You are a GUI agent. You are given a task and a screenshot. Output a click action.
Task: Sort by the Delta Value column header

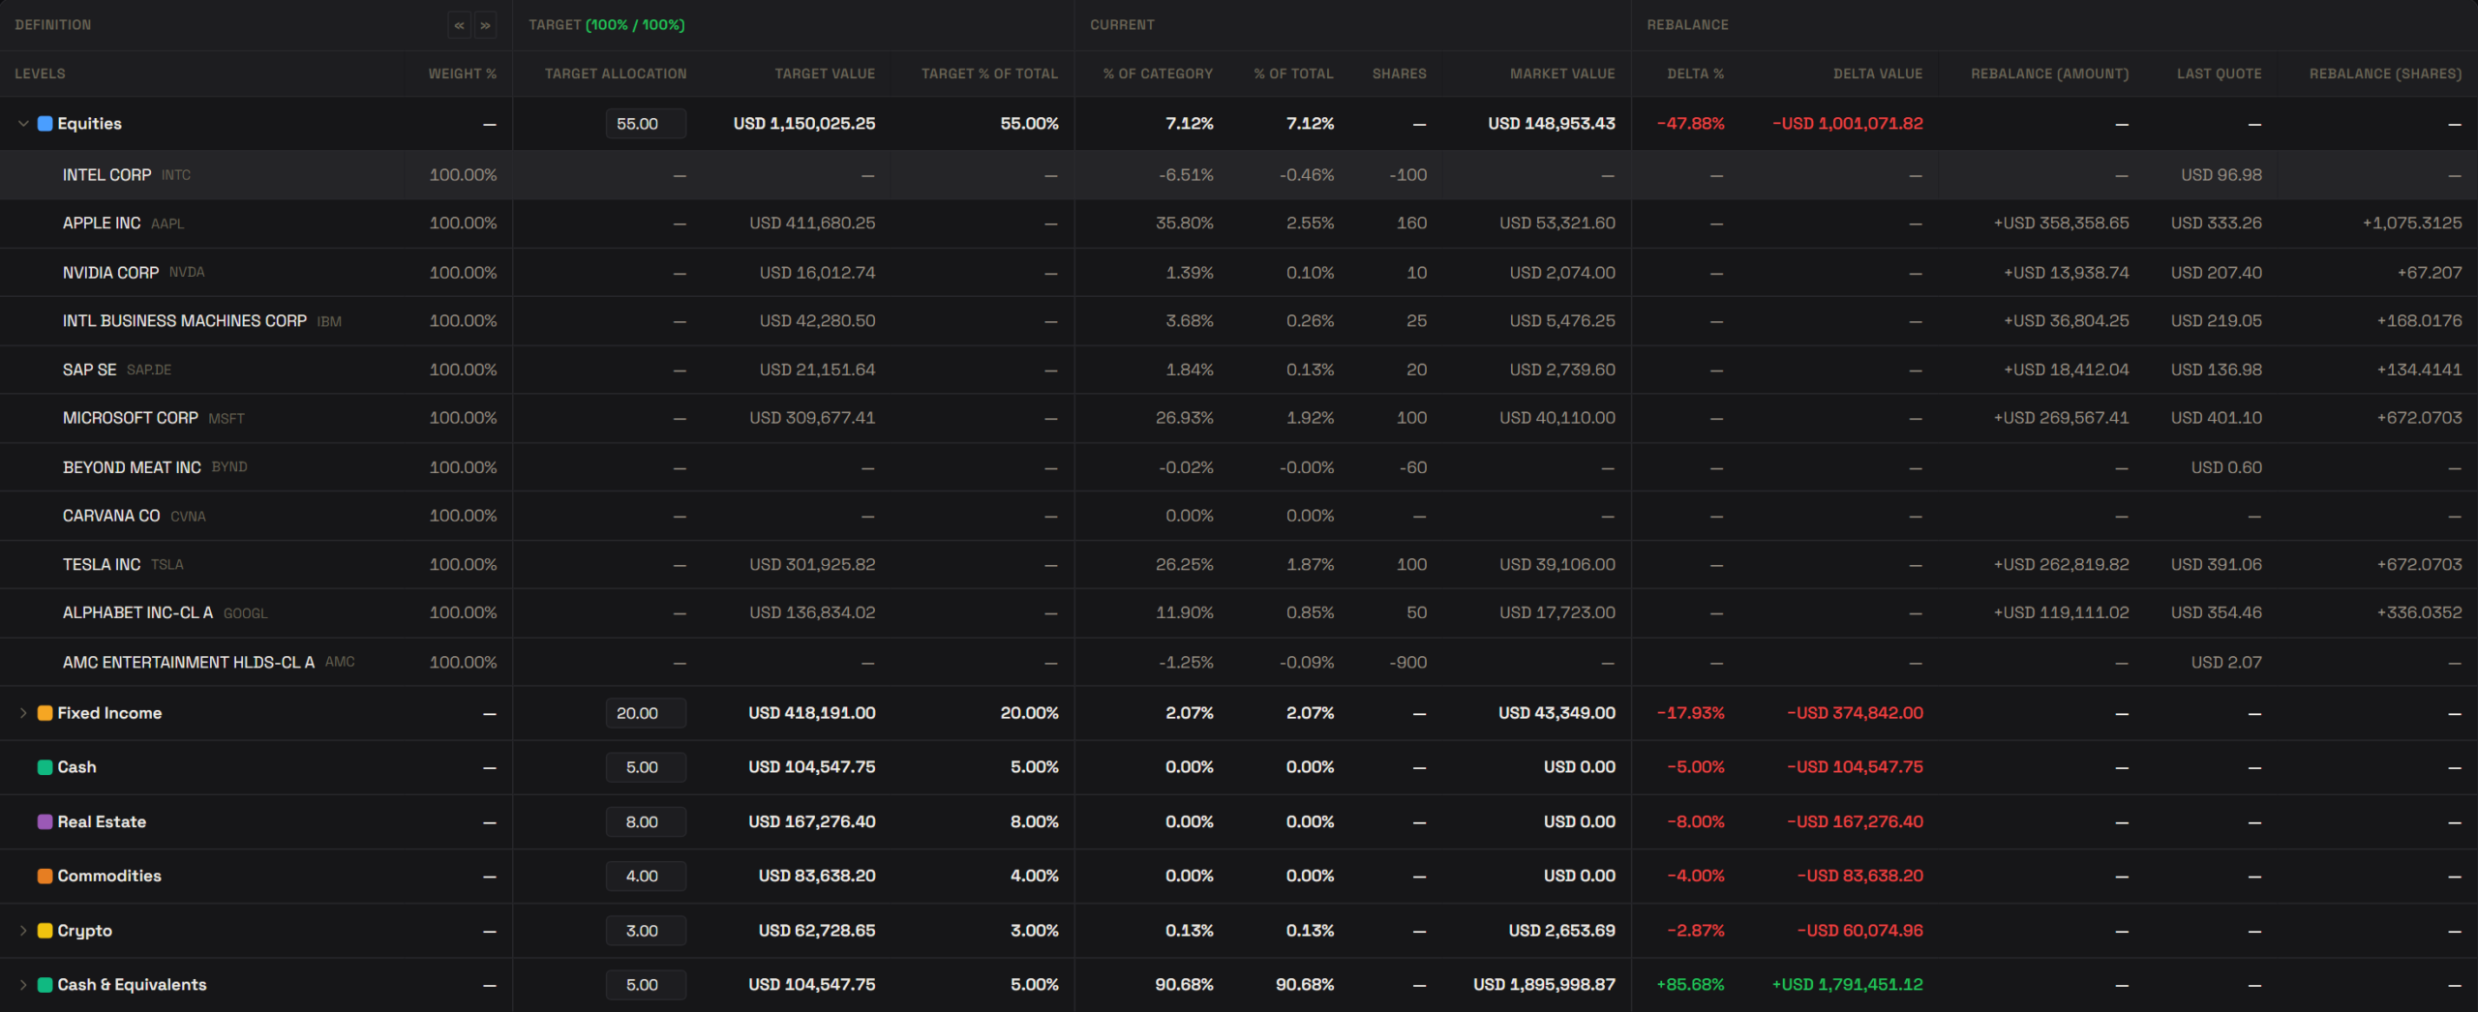[x=1877, y=74]
